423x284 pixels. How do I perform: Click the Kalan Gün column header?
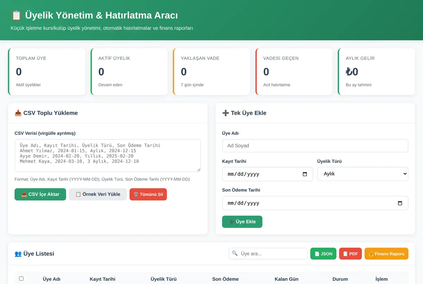point(287,279)
